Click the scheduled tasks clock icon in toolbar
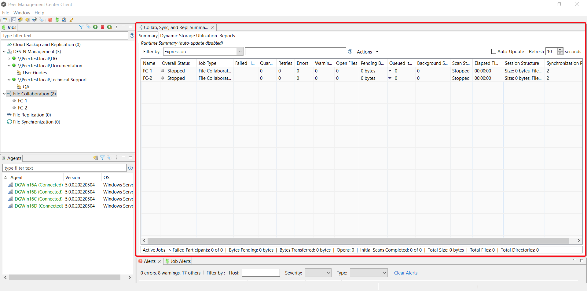This screenshot has height=291, width=587. click(x=35, y=20)
